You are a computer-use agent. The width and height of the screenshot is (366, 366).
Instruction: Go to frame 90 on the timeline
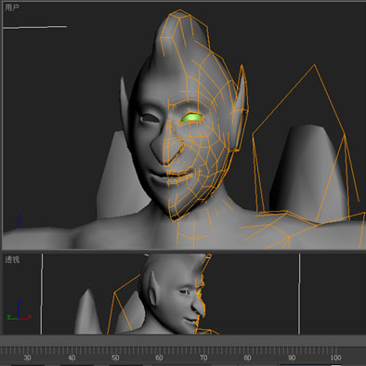click(292, 358)
